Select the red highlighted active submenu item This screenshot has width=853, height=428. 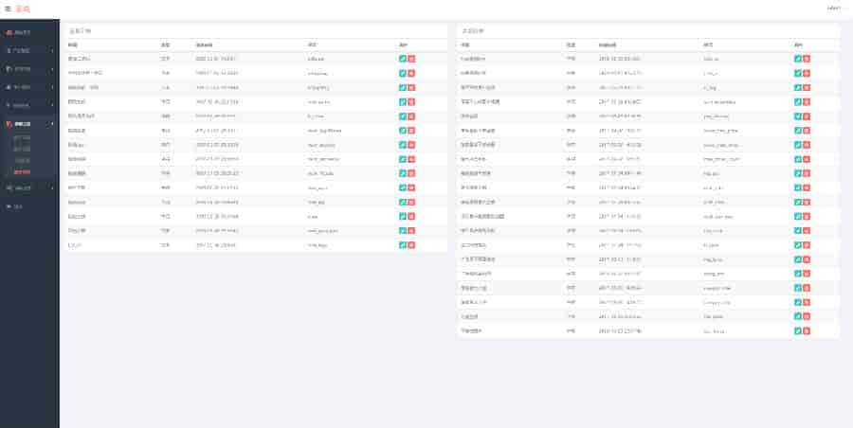point(23,171)
